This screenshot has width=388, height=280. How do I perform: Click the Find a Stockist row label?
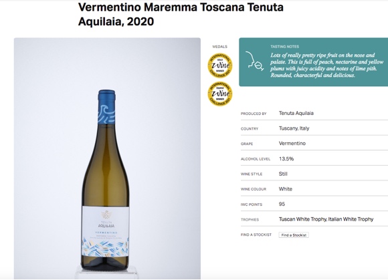click(x=256, y=235)
